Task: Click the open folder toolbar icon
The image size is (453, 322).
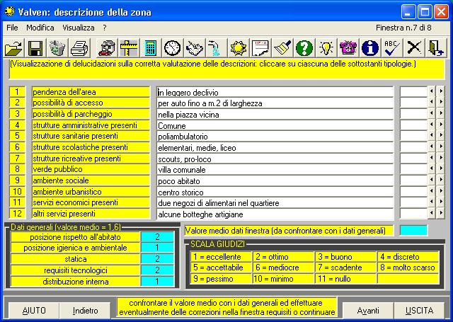Action: click(13, 48)
